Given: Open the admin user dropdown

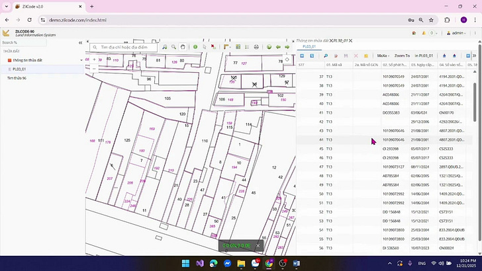Looking at the screenshot, I should click(x=459, y=32).
